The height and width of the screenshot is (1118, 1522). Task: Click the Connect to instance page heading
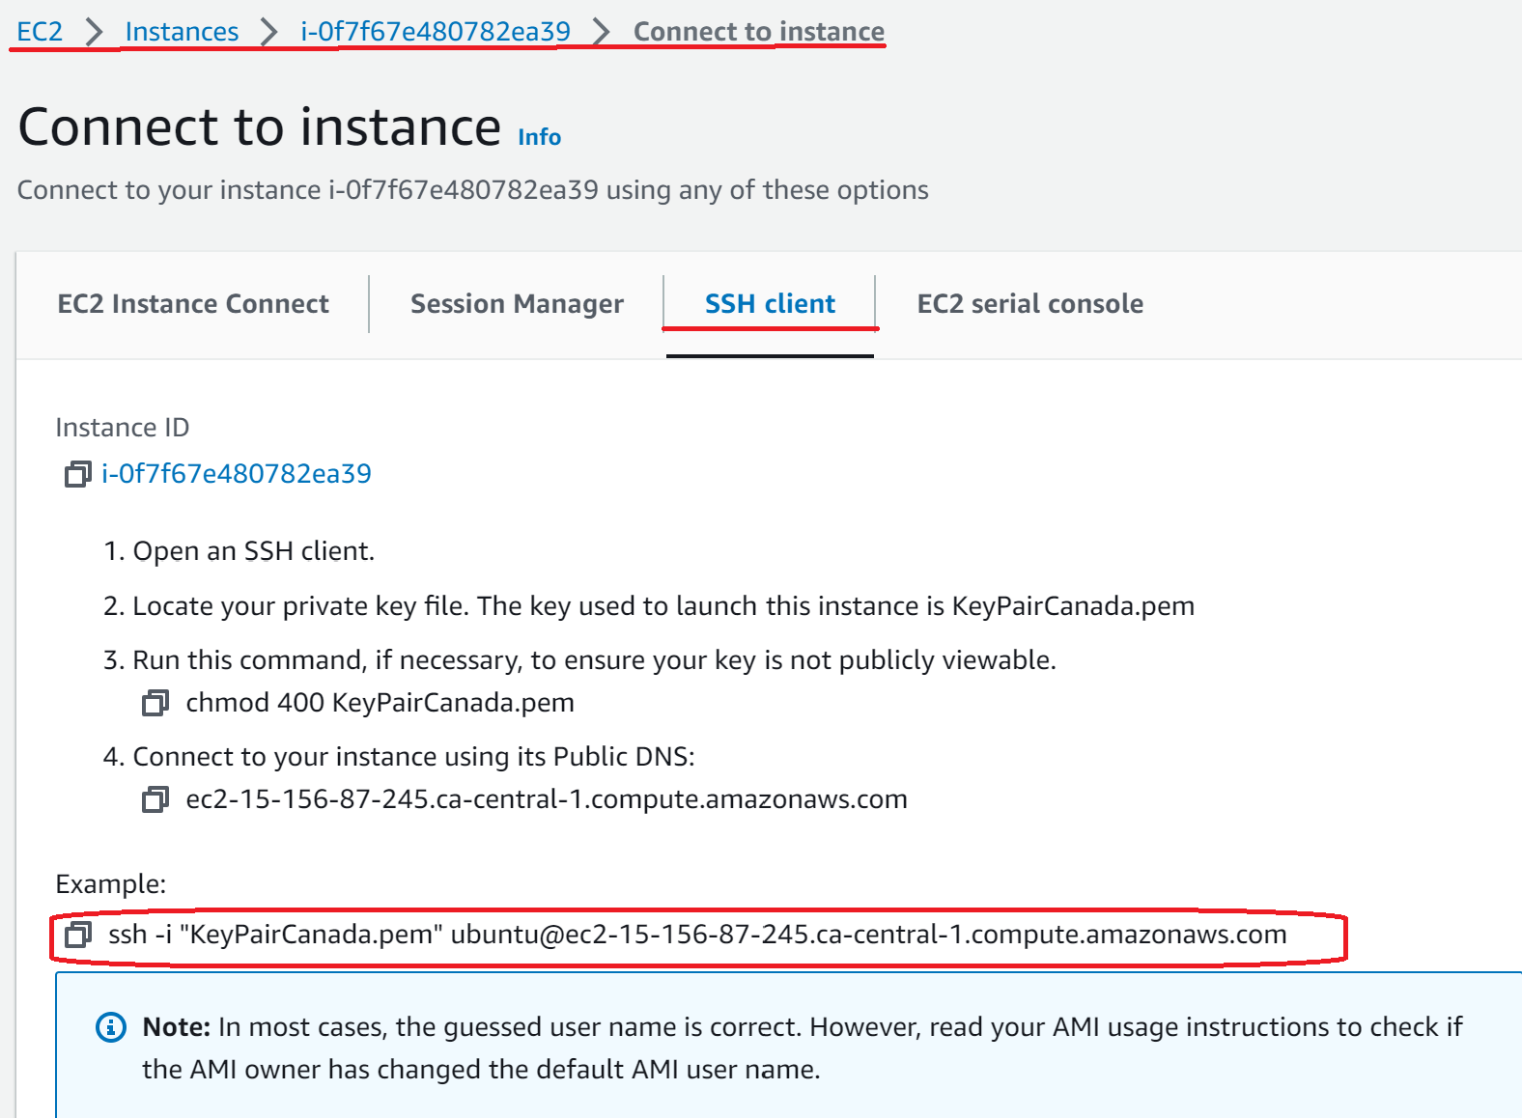click(260, 127)
